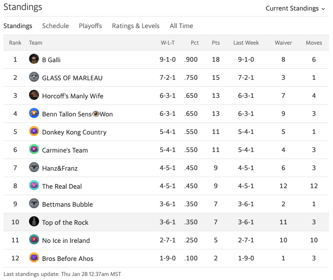333x280 pixels.
Task: Click GLASS OF MARLEAU team avatar
Action: pyautogui.click(x=34, y=77)
